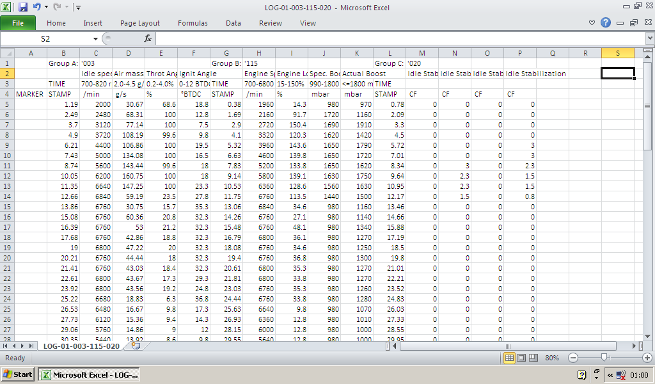Expand the formula bar chevron
Screen dimensions: 655x384
[x=650, y=39]
